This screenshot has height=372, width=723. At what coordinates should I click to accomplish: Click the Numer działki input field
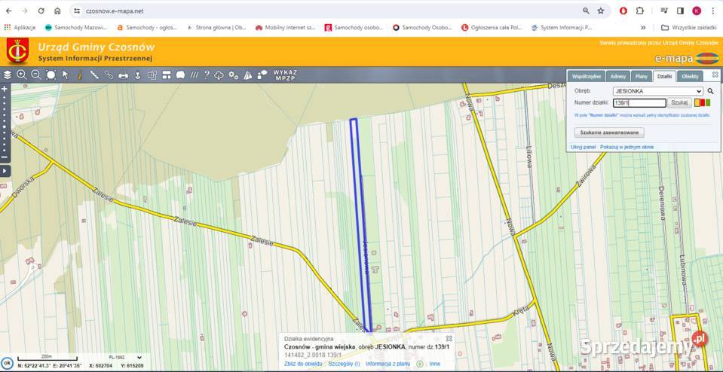[639, 102]
